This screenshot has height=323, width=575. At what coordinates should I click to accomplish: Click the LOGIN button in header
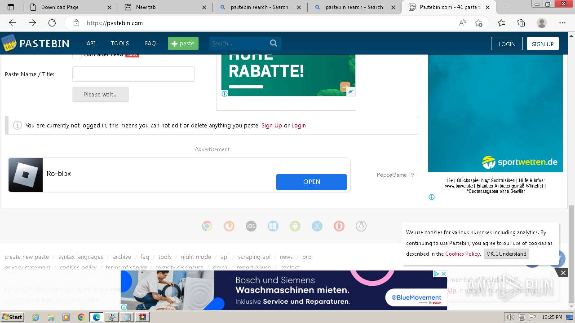pos(507,44)
